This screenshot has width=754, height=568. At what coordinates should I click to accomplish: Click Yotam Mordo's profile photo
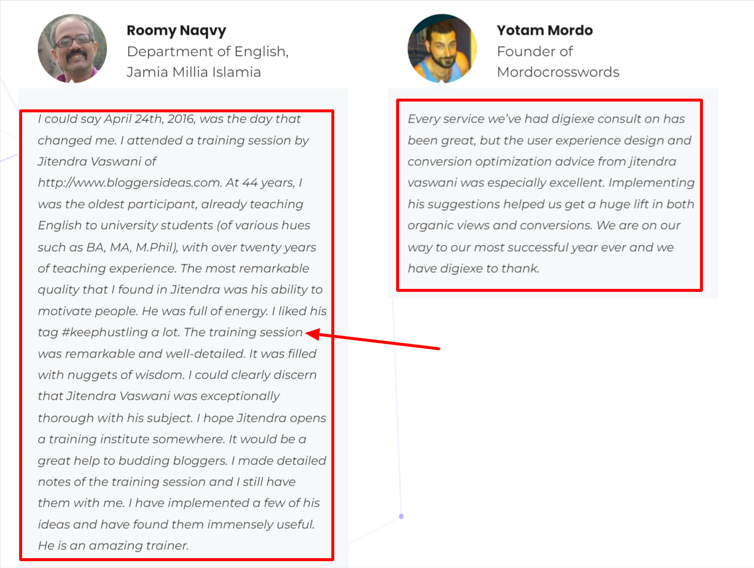[442, 48]
